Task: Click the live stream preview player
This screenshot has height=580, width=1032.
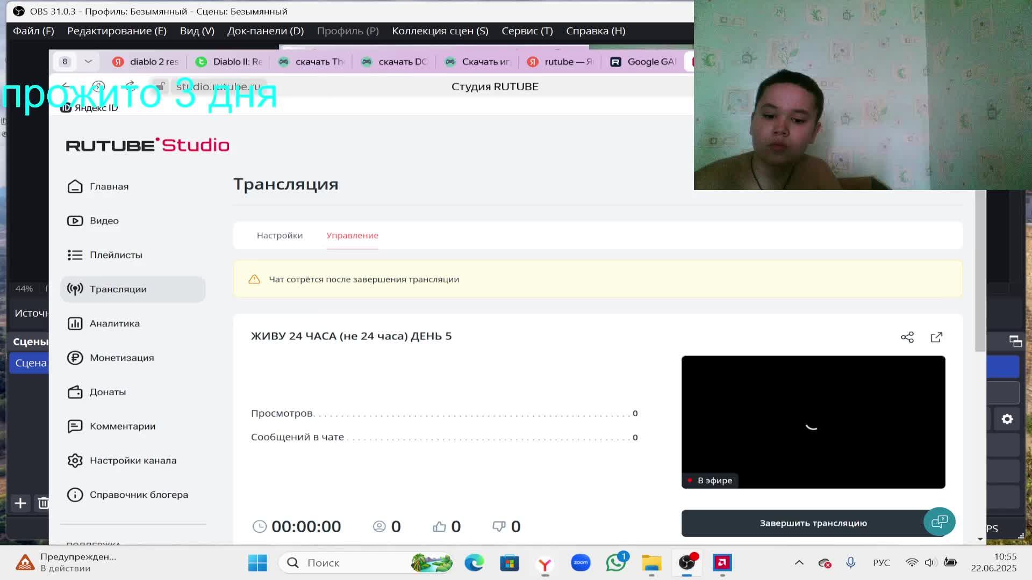Action: point(813,422)
